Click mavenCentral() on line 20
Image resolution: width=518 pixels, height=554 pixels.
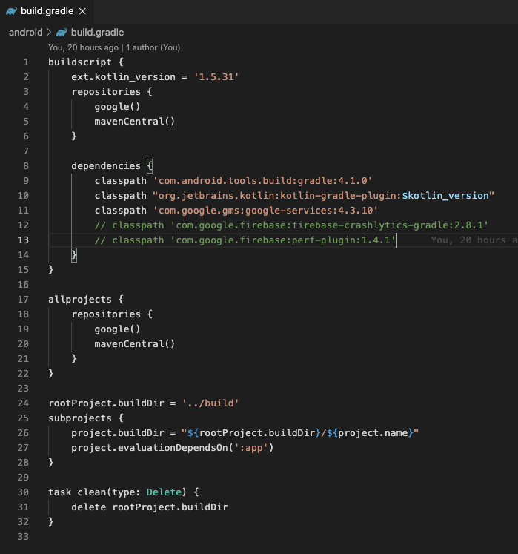coord(135,344)
